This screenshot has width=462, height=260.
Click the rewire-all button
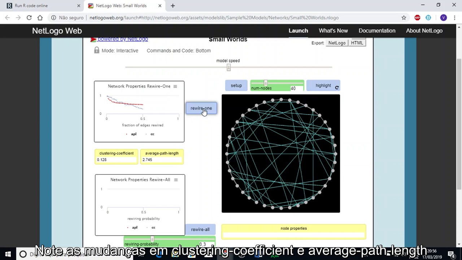(200, 229)
